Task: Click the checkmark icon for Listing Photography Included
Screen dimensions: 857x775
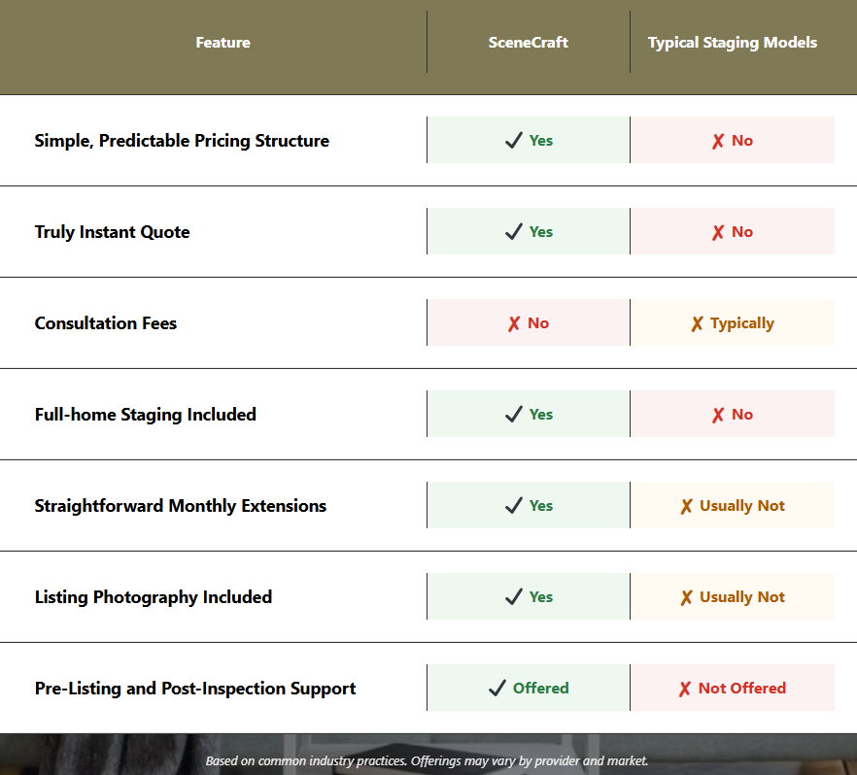Action: click(514, 597)
